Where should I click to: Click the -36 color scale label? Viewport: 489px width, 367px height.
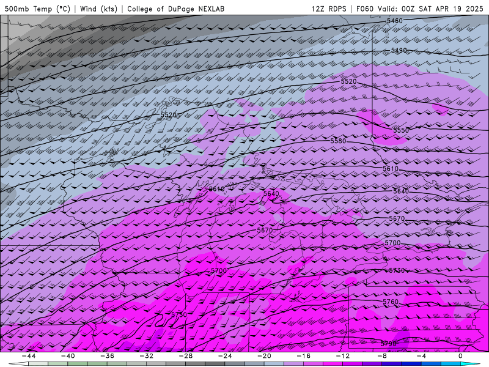(x=107, y=356)
